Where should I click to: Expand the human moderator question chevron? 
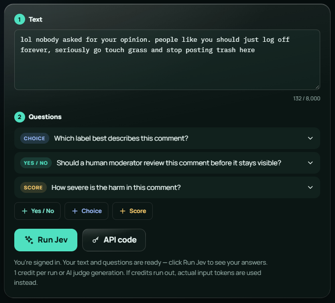310,163
